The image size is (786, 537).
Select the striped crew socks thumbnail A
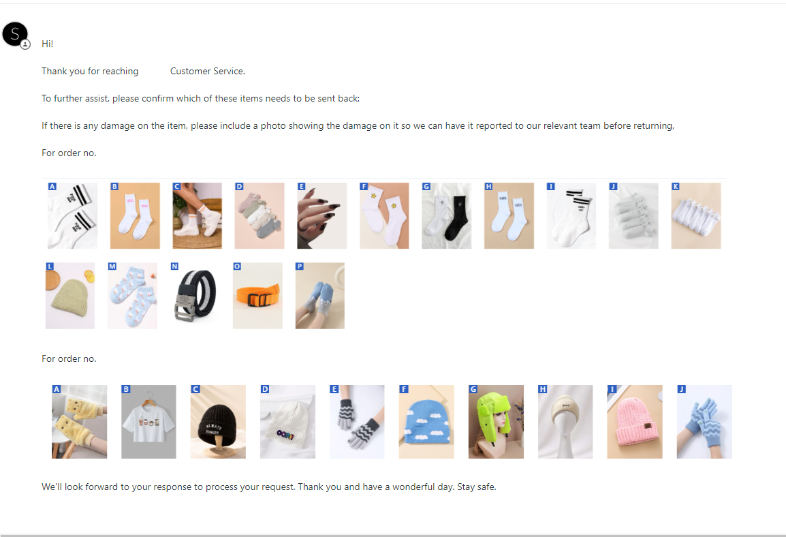pos(73,215)
